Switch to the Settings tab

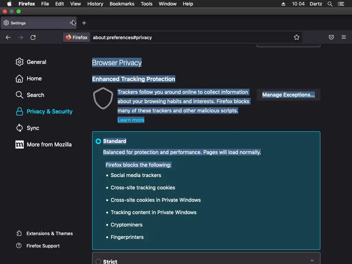point(38,23)
